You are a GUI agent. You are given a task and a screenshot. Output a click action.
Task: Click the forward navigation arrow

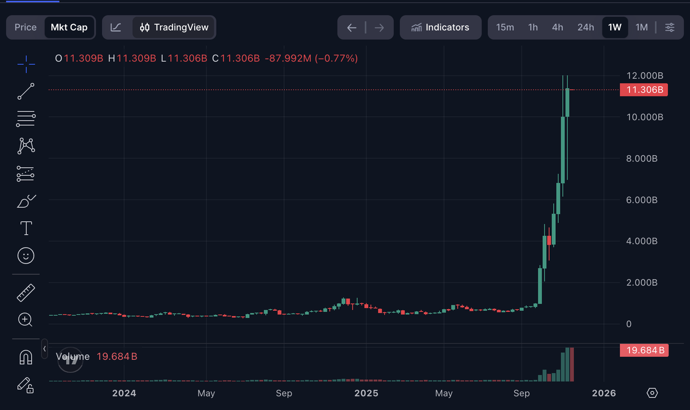tap(379, 27)
